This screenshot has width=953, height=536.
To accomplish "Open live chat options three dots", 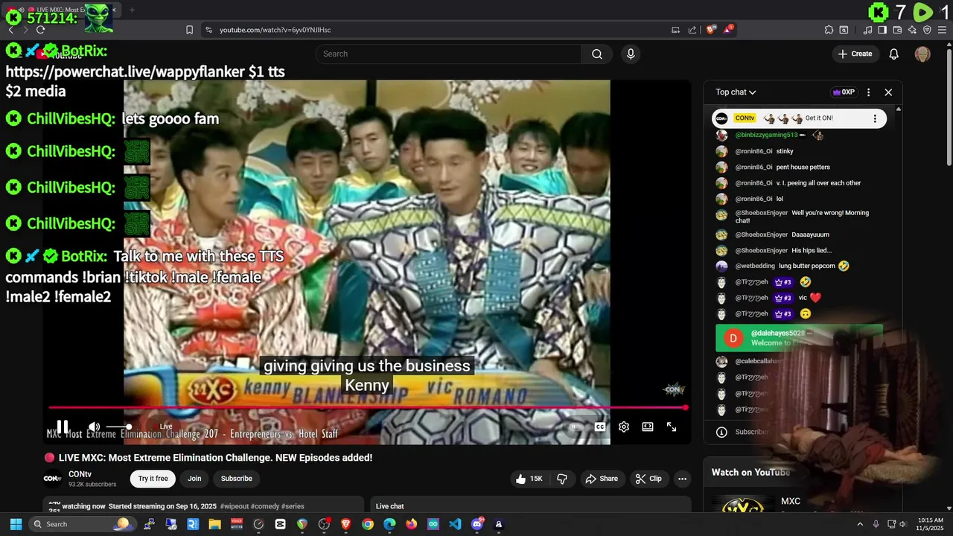I will (868, 92).
